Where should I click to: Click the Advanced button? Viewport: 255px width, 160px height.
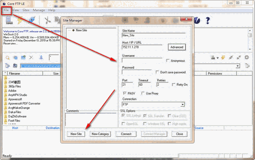coord(177,47)
